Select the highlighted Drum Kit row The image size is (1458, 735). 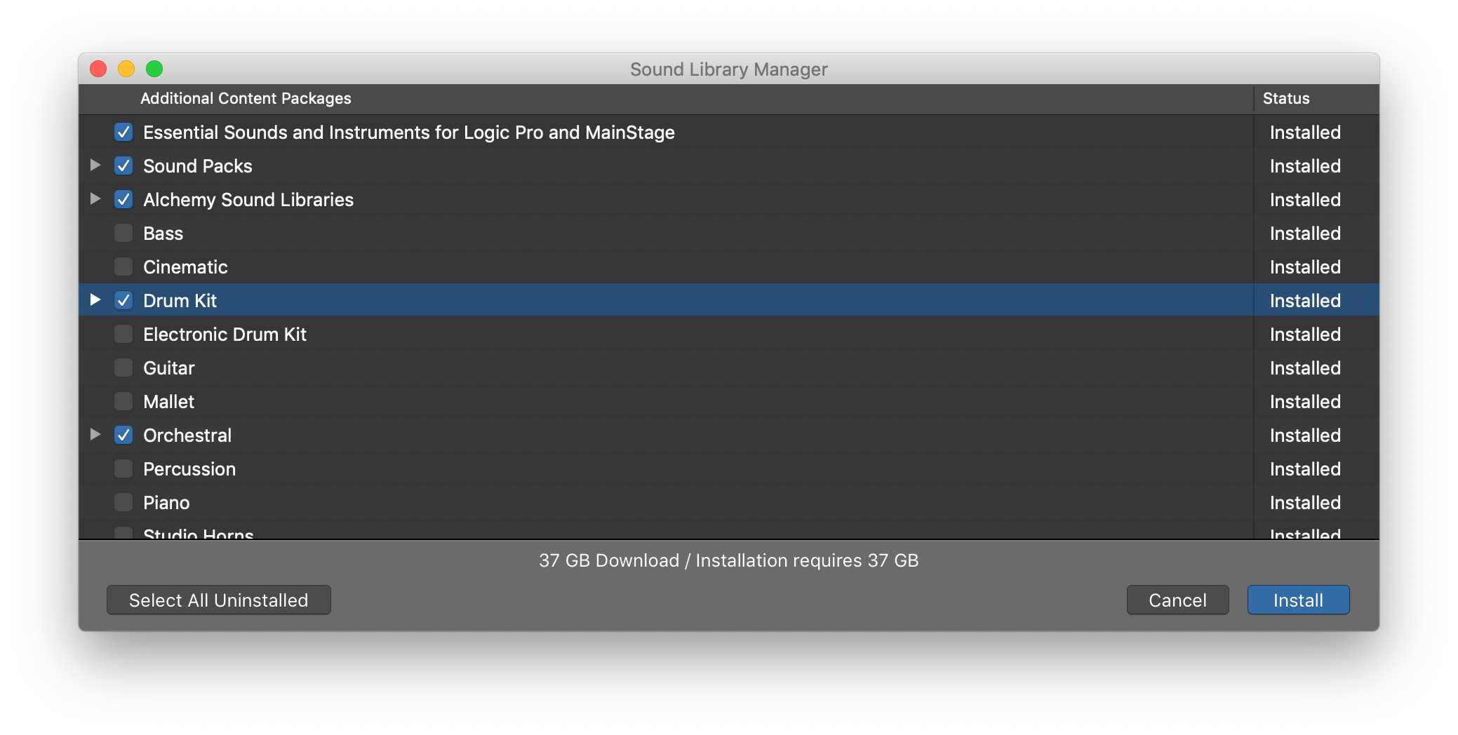[x=491, y=300]
